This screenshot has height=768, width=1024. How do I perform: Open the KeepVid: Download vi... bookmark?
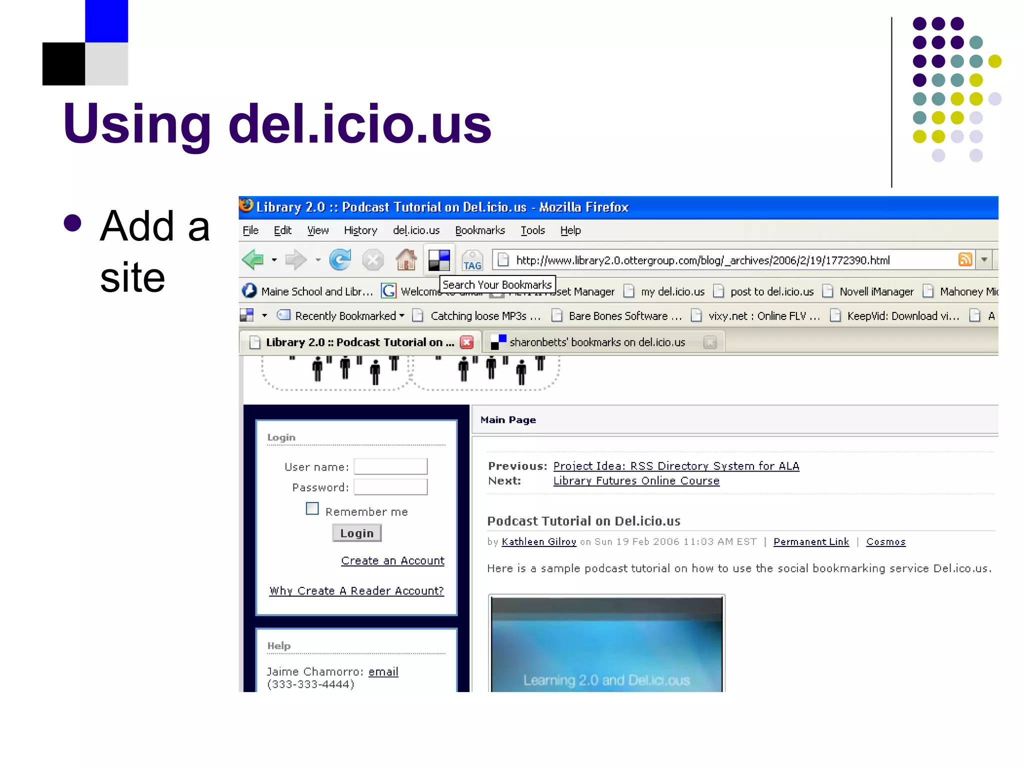894,315
